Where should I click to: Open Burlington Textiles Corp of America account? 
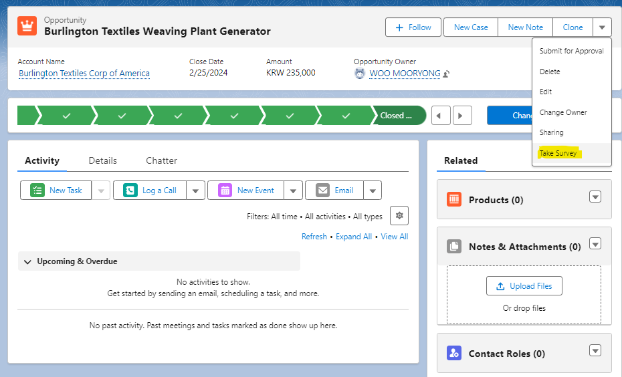pos(84,74)
